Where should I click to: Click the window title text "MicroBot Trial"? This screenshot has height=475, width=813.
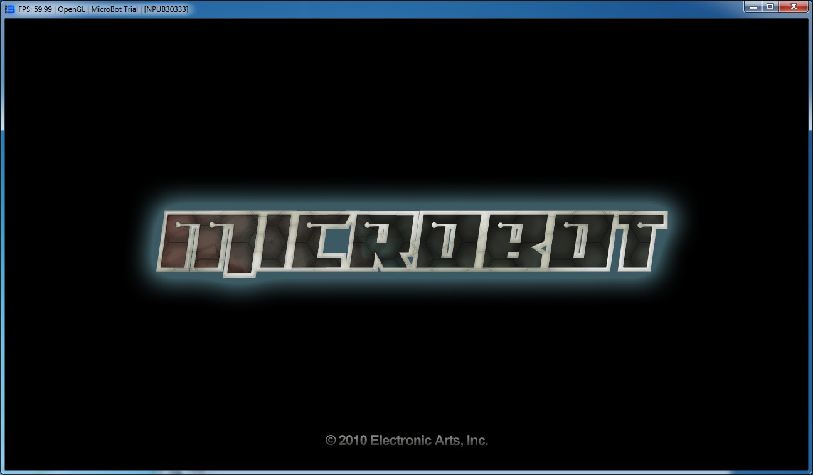tap(114, 9)
